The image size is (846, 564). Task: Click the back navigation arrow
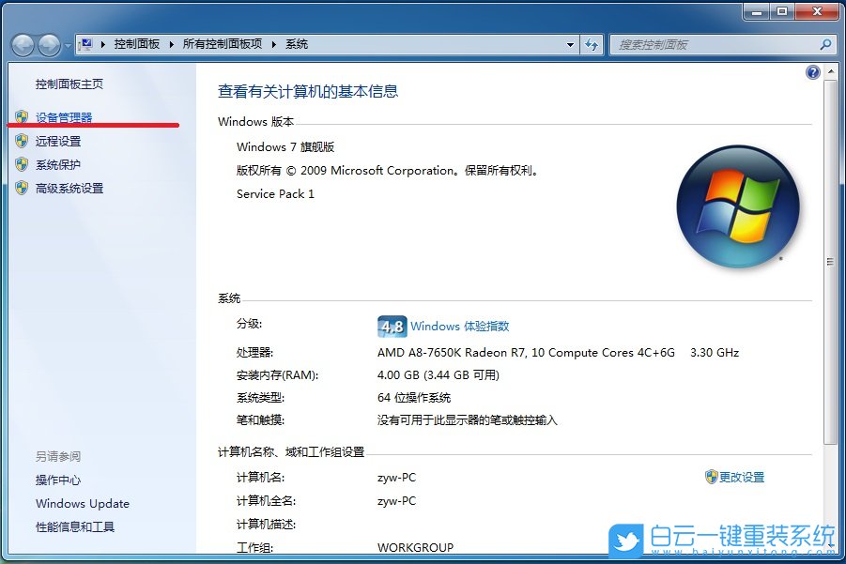(x=23, y=44)
